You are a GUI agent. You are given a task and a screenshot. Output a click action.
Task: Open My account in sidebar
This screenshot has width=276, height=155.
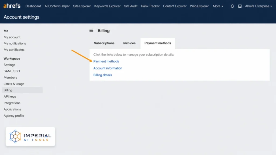tap(12, 37)
